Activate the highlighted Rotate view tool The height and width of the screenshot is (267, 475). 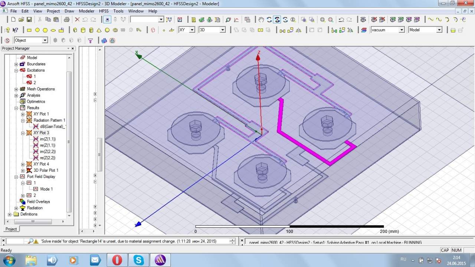277,20
